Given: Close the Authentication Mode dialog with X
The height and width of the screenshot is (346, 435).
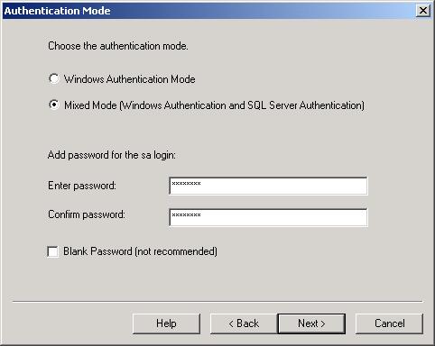Looking at the screenshot, I should [422, 11].
